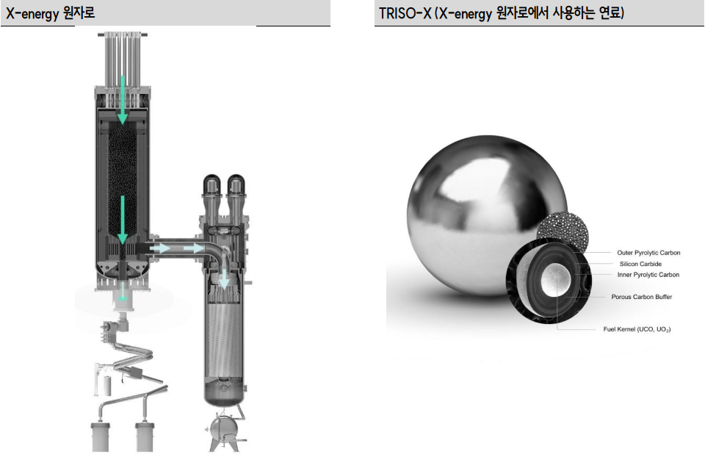The image size is (705, 460).
Task: Select the 'Outer Pyrolytic Carbon' label
Action: pyautogui.click(x=648, y=253)
